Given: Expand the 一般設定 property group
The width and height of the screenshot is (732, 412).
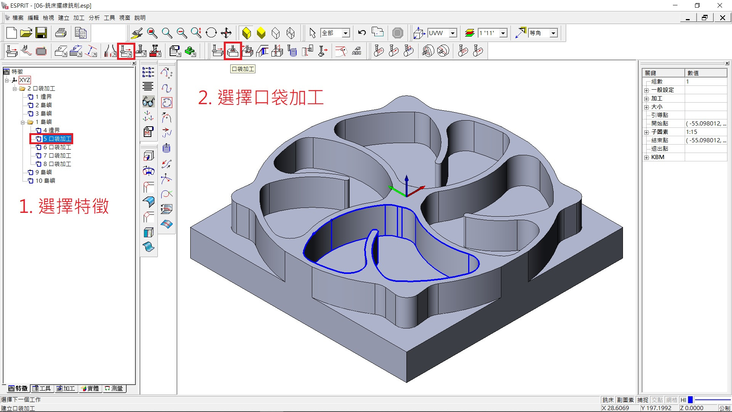Looking at the screenshot, I should click(647, 90).
